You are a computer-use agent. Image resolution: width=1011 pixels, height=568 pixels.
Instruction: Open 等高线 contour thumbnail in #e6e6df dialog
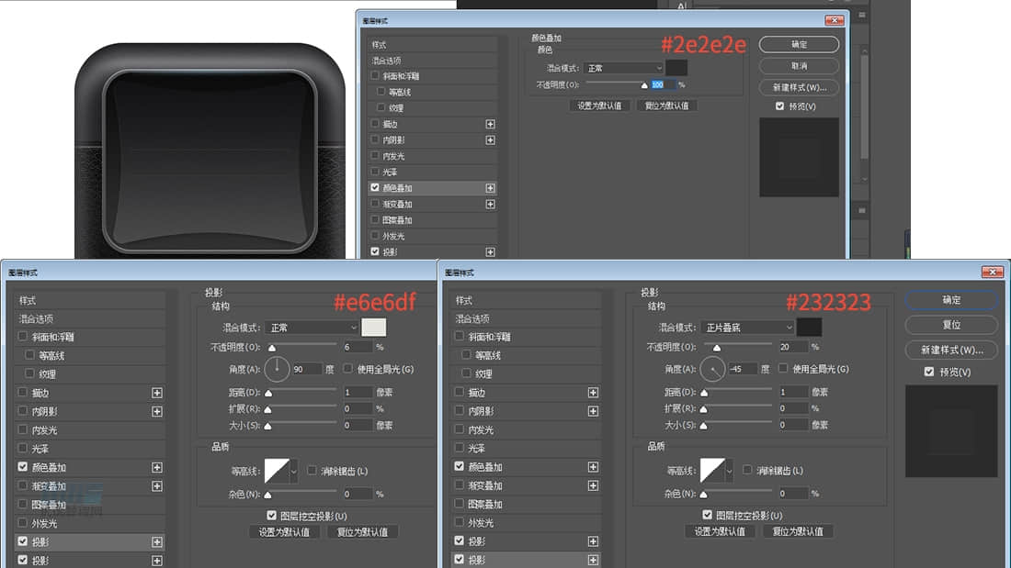coord(277,471)
